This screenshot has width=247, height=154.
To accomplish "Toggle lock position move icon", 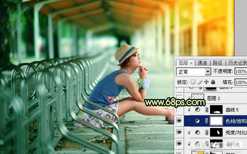I will [x=206, y=82].
